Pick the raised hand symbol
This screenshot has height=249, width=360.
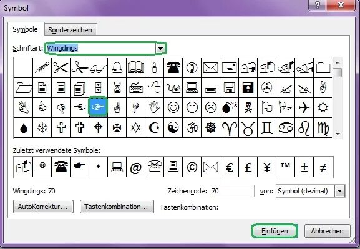[154, 107]
